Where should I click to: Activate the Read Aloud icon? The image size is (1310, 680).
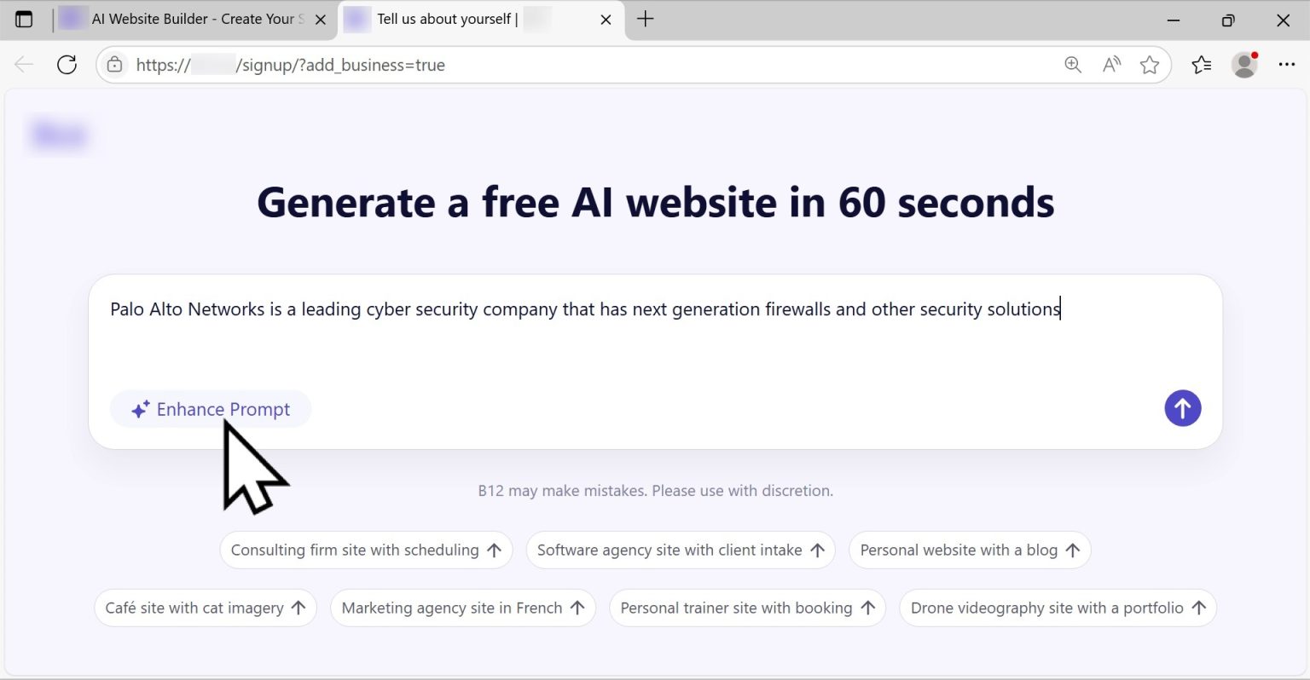point(1111,64)
